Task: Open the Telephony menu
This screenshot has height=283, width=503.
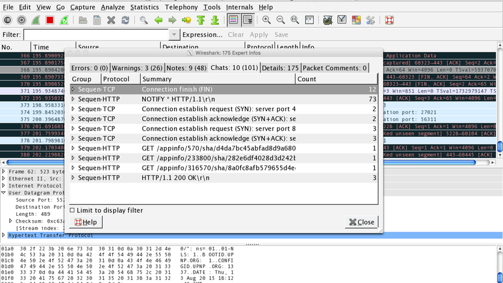Action: [181, 7]
